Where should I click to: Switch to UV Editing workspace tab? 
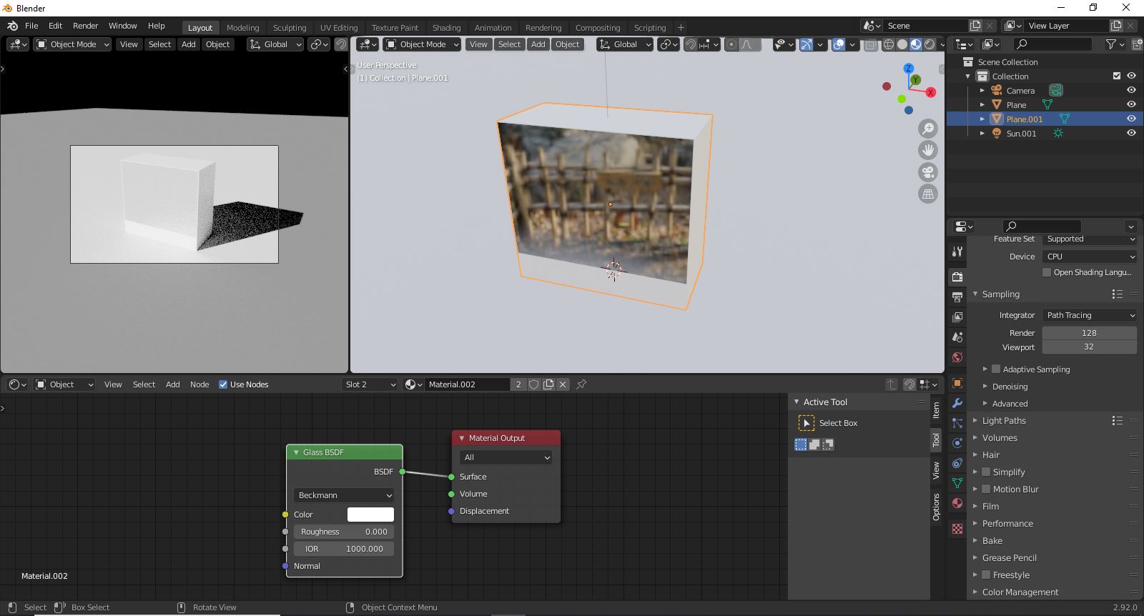[x=339, y=28]
